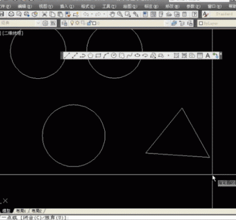Viewport: 236px width, 220px height.
Task: Click the Insert Block icon
Action: [153, 55]
